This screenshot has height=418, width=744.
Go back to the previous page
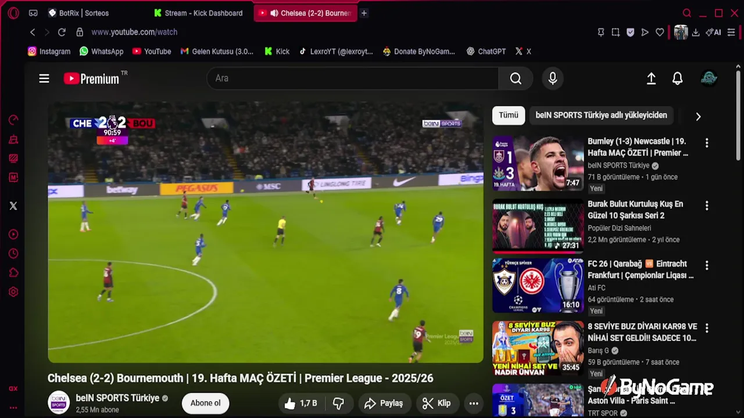(x=33, y=32)
